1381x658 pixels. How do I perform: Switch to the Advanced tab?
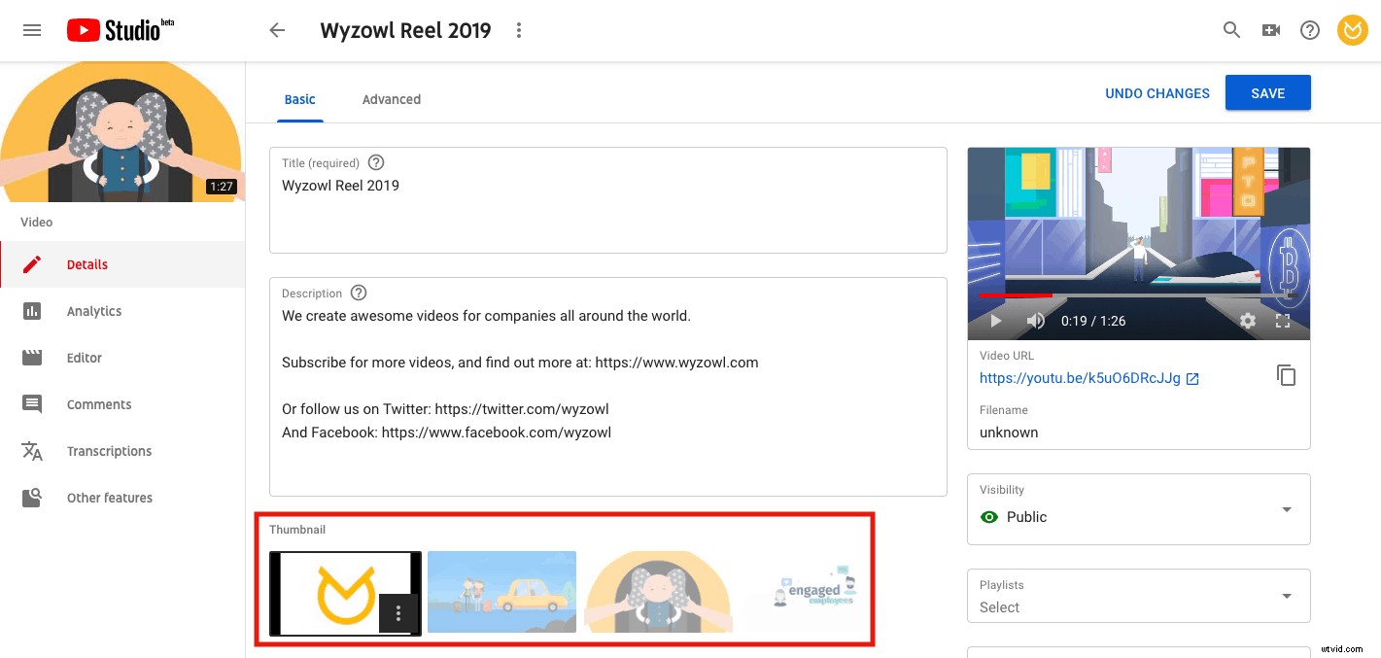point(392,99)
